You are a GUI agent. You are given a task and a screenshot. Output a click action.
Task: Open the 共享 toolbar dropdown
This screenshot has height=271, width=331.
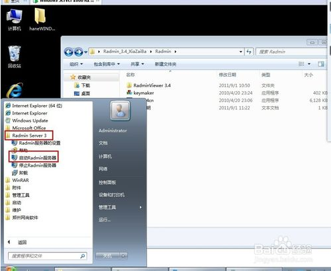137,64
